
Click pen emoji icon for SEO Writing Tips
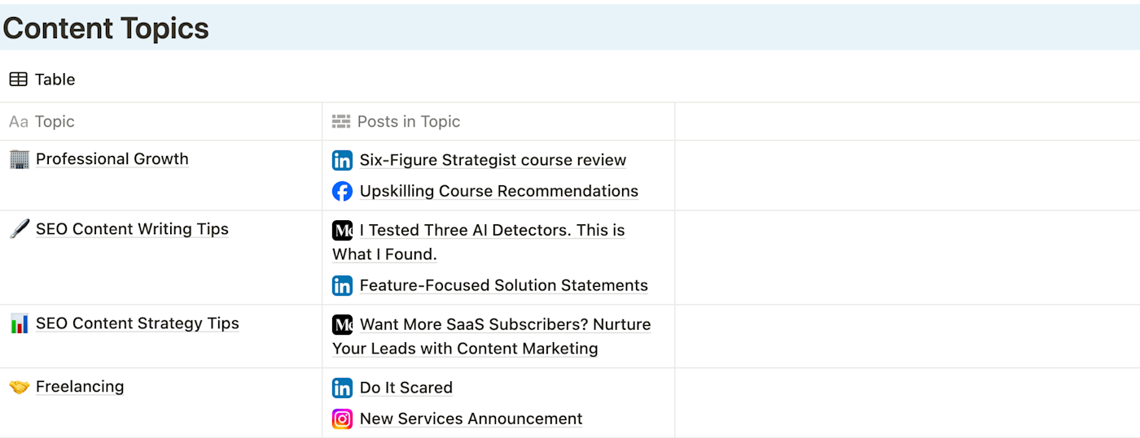19,229
